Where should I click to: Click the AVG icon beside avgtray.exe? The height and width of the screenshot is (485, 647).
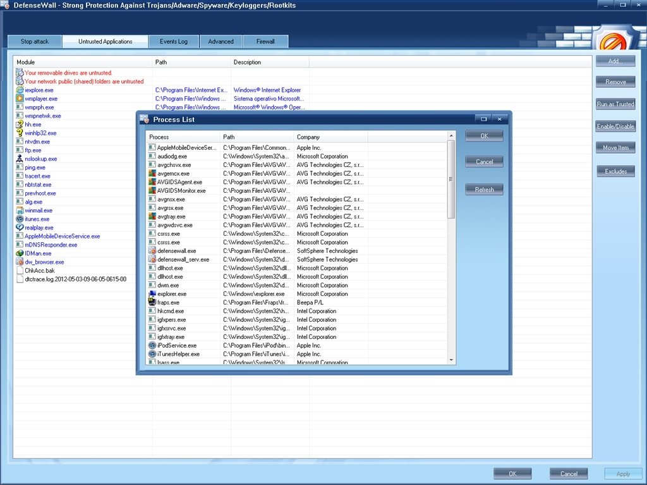click(x=152, y=216)
